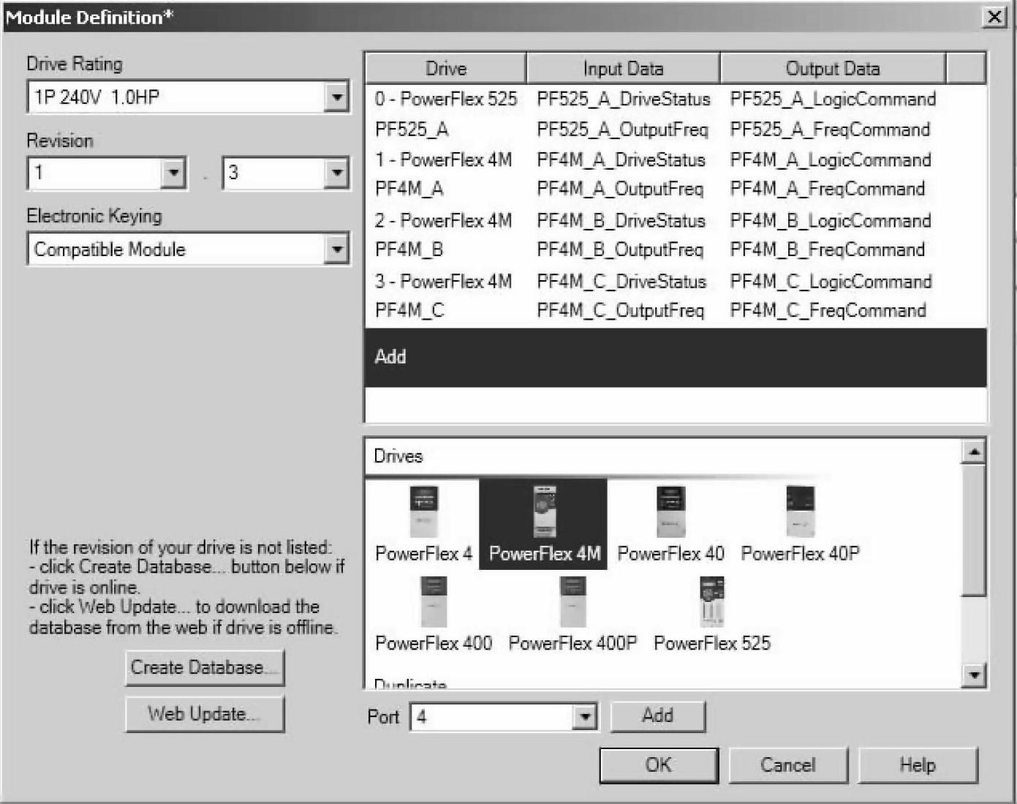
Task: Expand the Electronic Keying Compatible Module dropdown
Action: [x=336, y=249]
